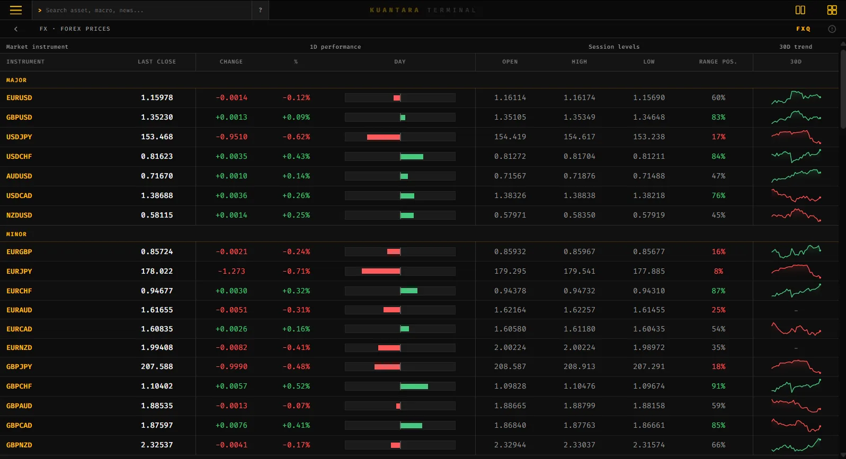
Task: Collapse the MINOR group header
Action: (x=16, y=235)
